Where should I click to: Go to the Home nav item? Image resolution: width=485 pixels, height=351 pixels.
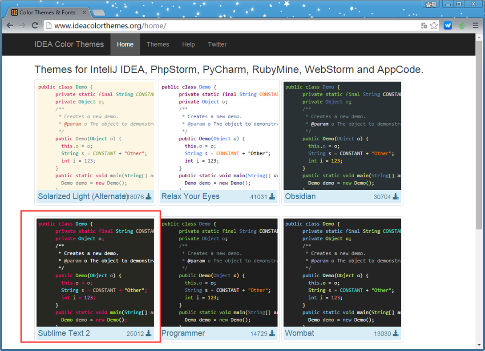(x=125, y=44)
